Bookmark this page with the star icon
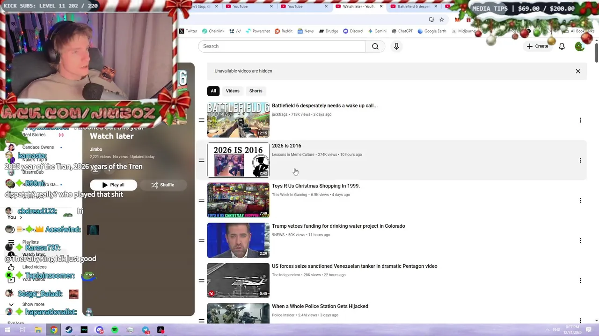The height and width of the screenshot is (336, 599). [441, 20]
